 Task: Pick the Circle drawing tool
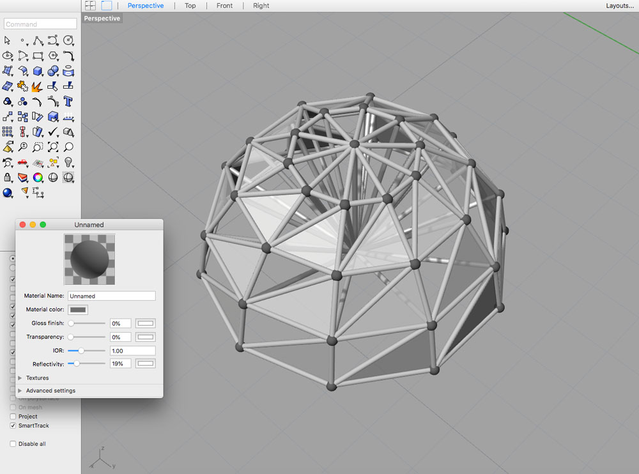68,40
